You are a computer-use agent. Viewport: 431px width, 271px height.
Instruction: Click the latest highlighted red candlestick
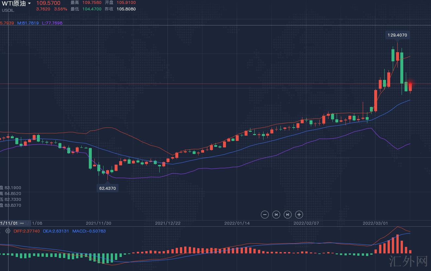click(x=410, y=87)
